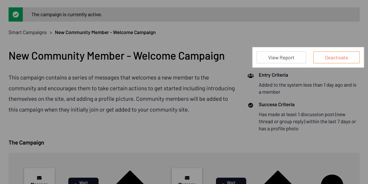
Task: Click the envelope icon on the second Message node
Action: 187,178
